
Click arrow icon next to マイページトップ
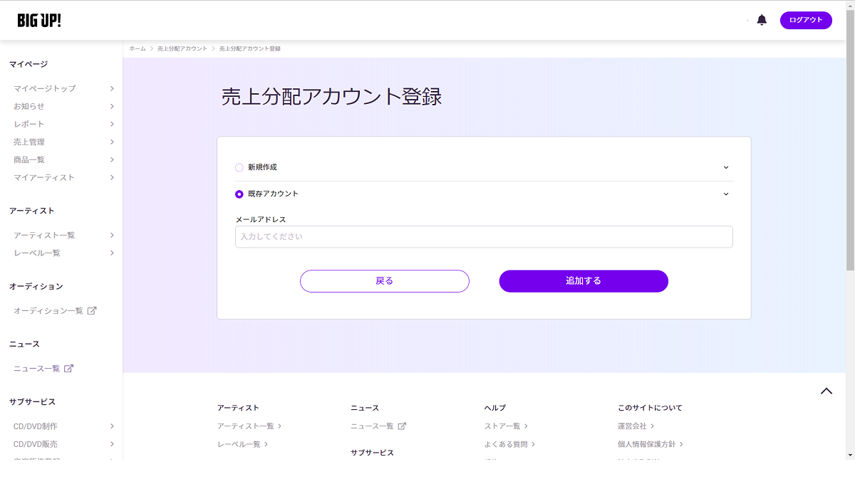(112, 88)
